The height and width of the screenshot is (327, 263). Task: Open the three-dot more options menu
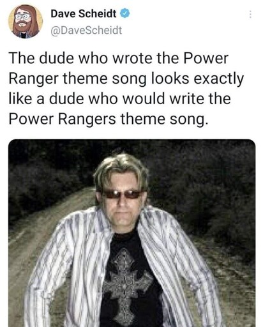pos(250,14)
